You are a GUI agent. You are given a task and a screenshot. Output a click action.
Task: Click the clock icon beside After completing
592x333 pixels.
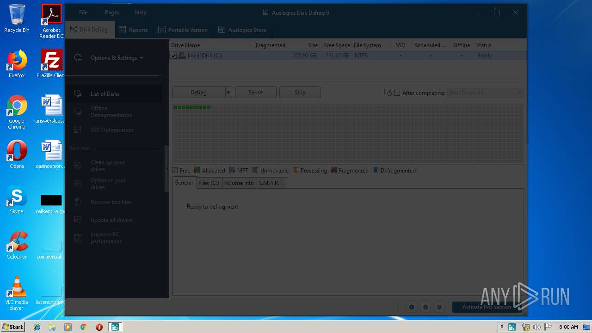tap(388, 93)
